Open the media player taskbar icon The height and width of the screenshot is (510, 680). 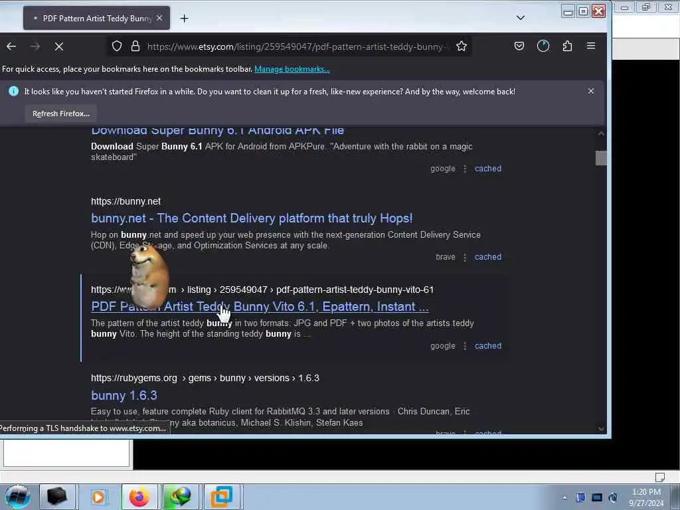[98, 497]
